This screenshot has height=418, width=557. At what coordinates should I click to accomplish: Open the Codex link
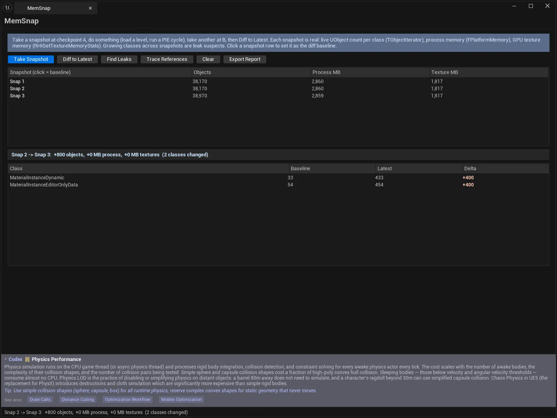click(x=15, y=359)
